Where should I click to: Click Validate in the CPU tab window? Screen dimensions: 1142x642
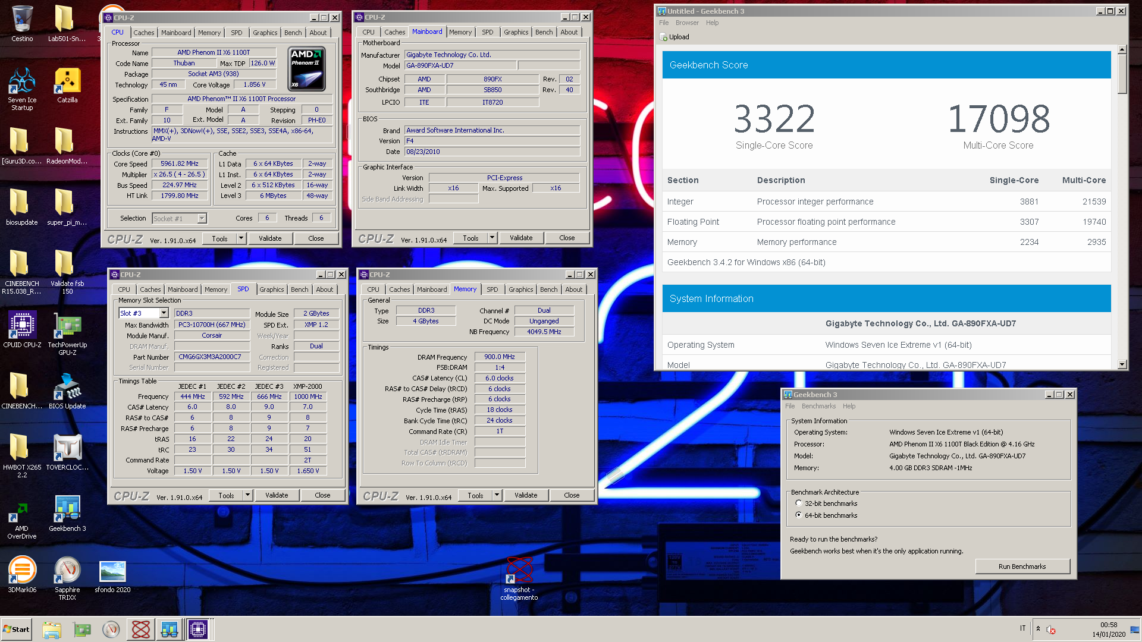click(x=270, y=238)
